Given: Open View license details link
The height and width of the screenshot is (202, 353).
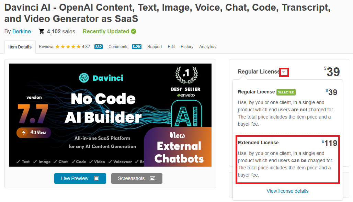Looking at the screenshot, I should [287, 191].
